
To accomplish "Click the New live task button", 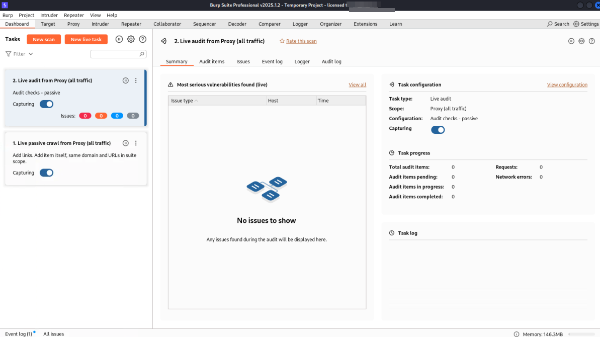I will 86,39.
